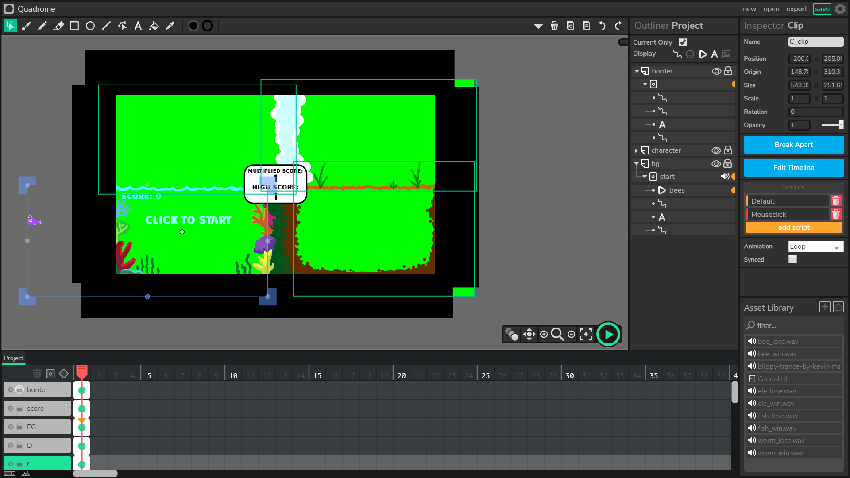Image resolution: width=850 pixels, height=478 pixels.
Task: Open the Animation dropdown set to Loop
Action: pos(815,247)
